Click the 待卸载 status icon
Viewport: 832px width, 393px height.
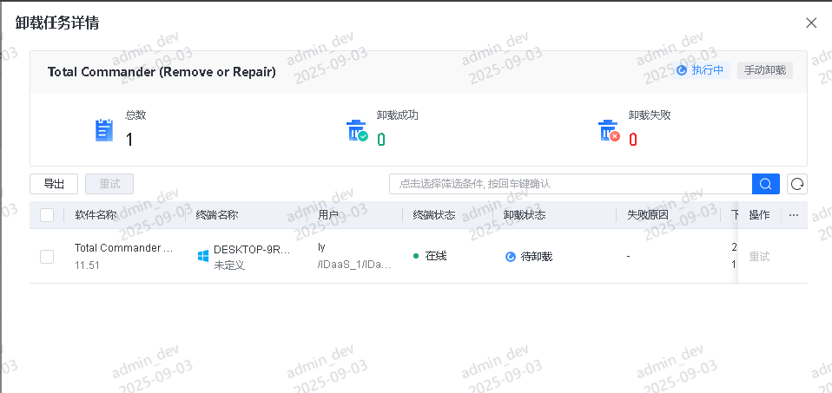tap(511, 257)
